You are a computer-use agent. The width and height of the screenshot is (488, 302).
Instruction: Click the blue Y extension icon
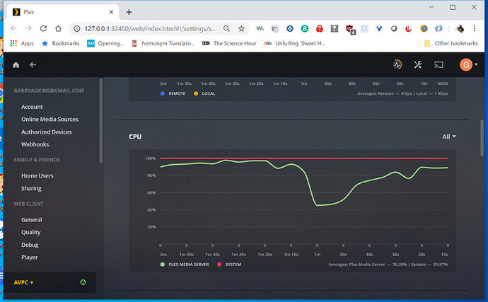(379, 28)
